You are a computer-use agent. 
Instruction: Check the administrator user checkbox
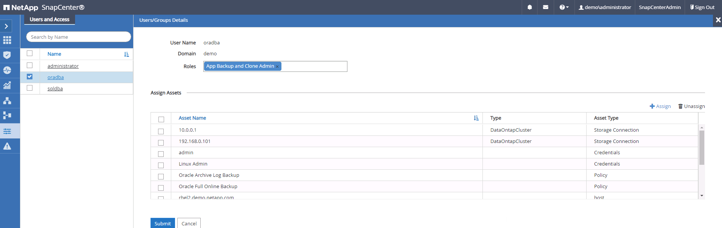point(30,65)
